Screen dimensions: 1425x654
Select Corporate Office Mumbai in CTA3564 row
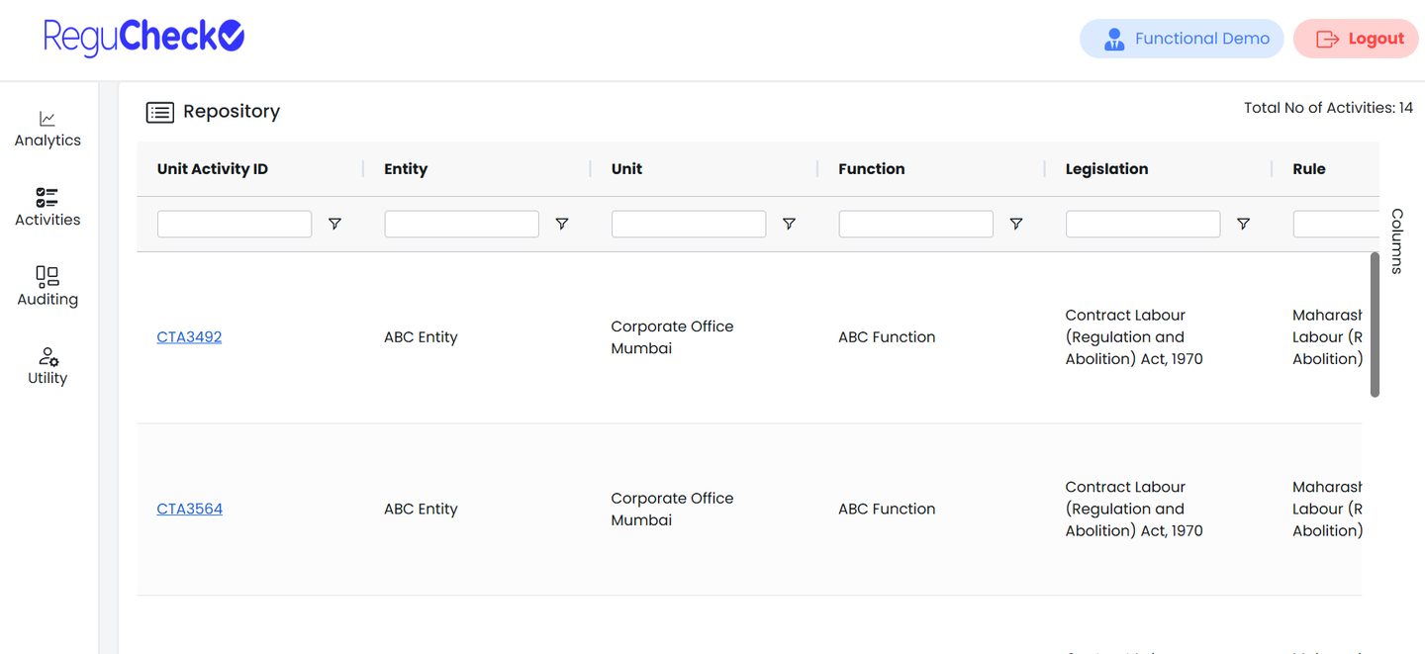pyautogui.click(x=672, y=510)
